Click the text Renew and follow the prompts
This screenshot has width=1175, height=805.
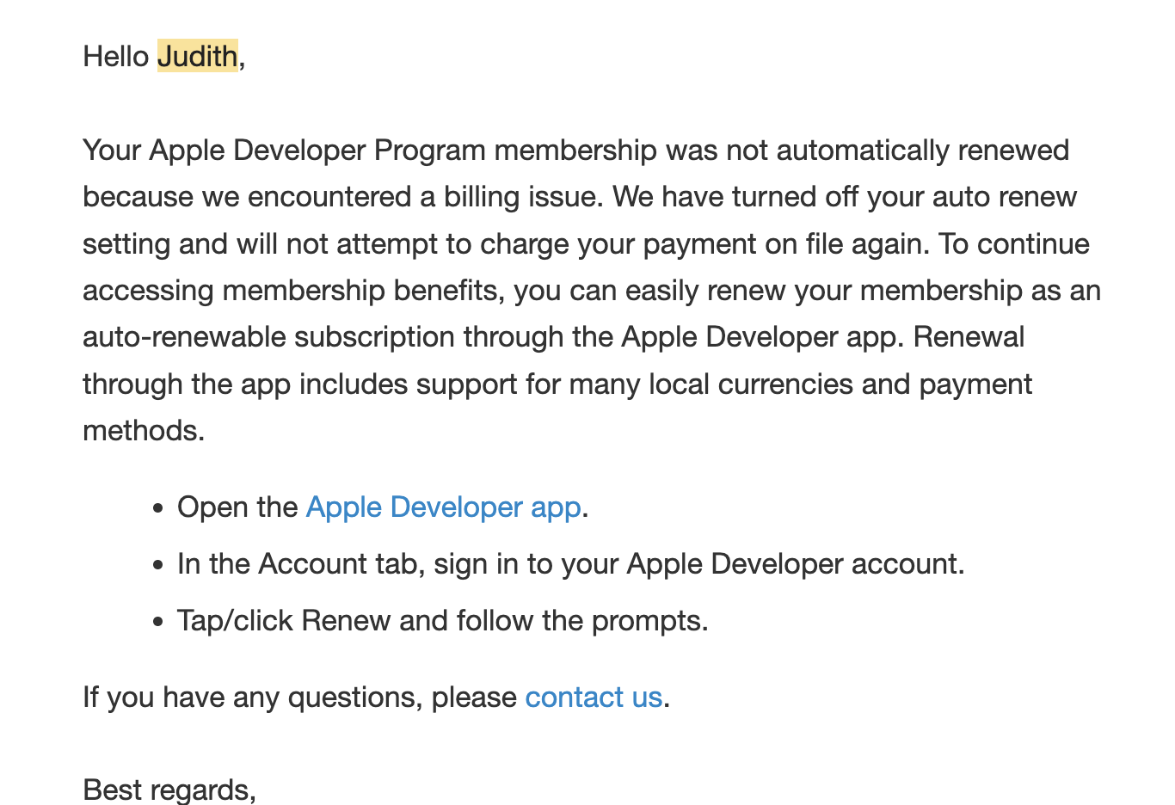[505, 621]
